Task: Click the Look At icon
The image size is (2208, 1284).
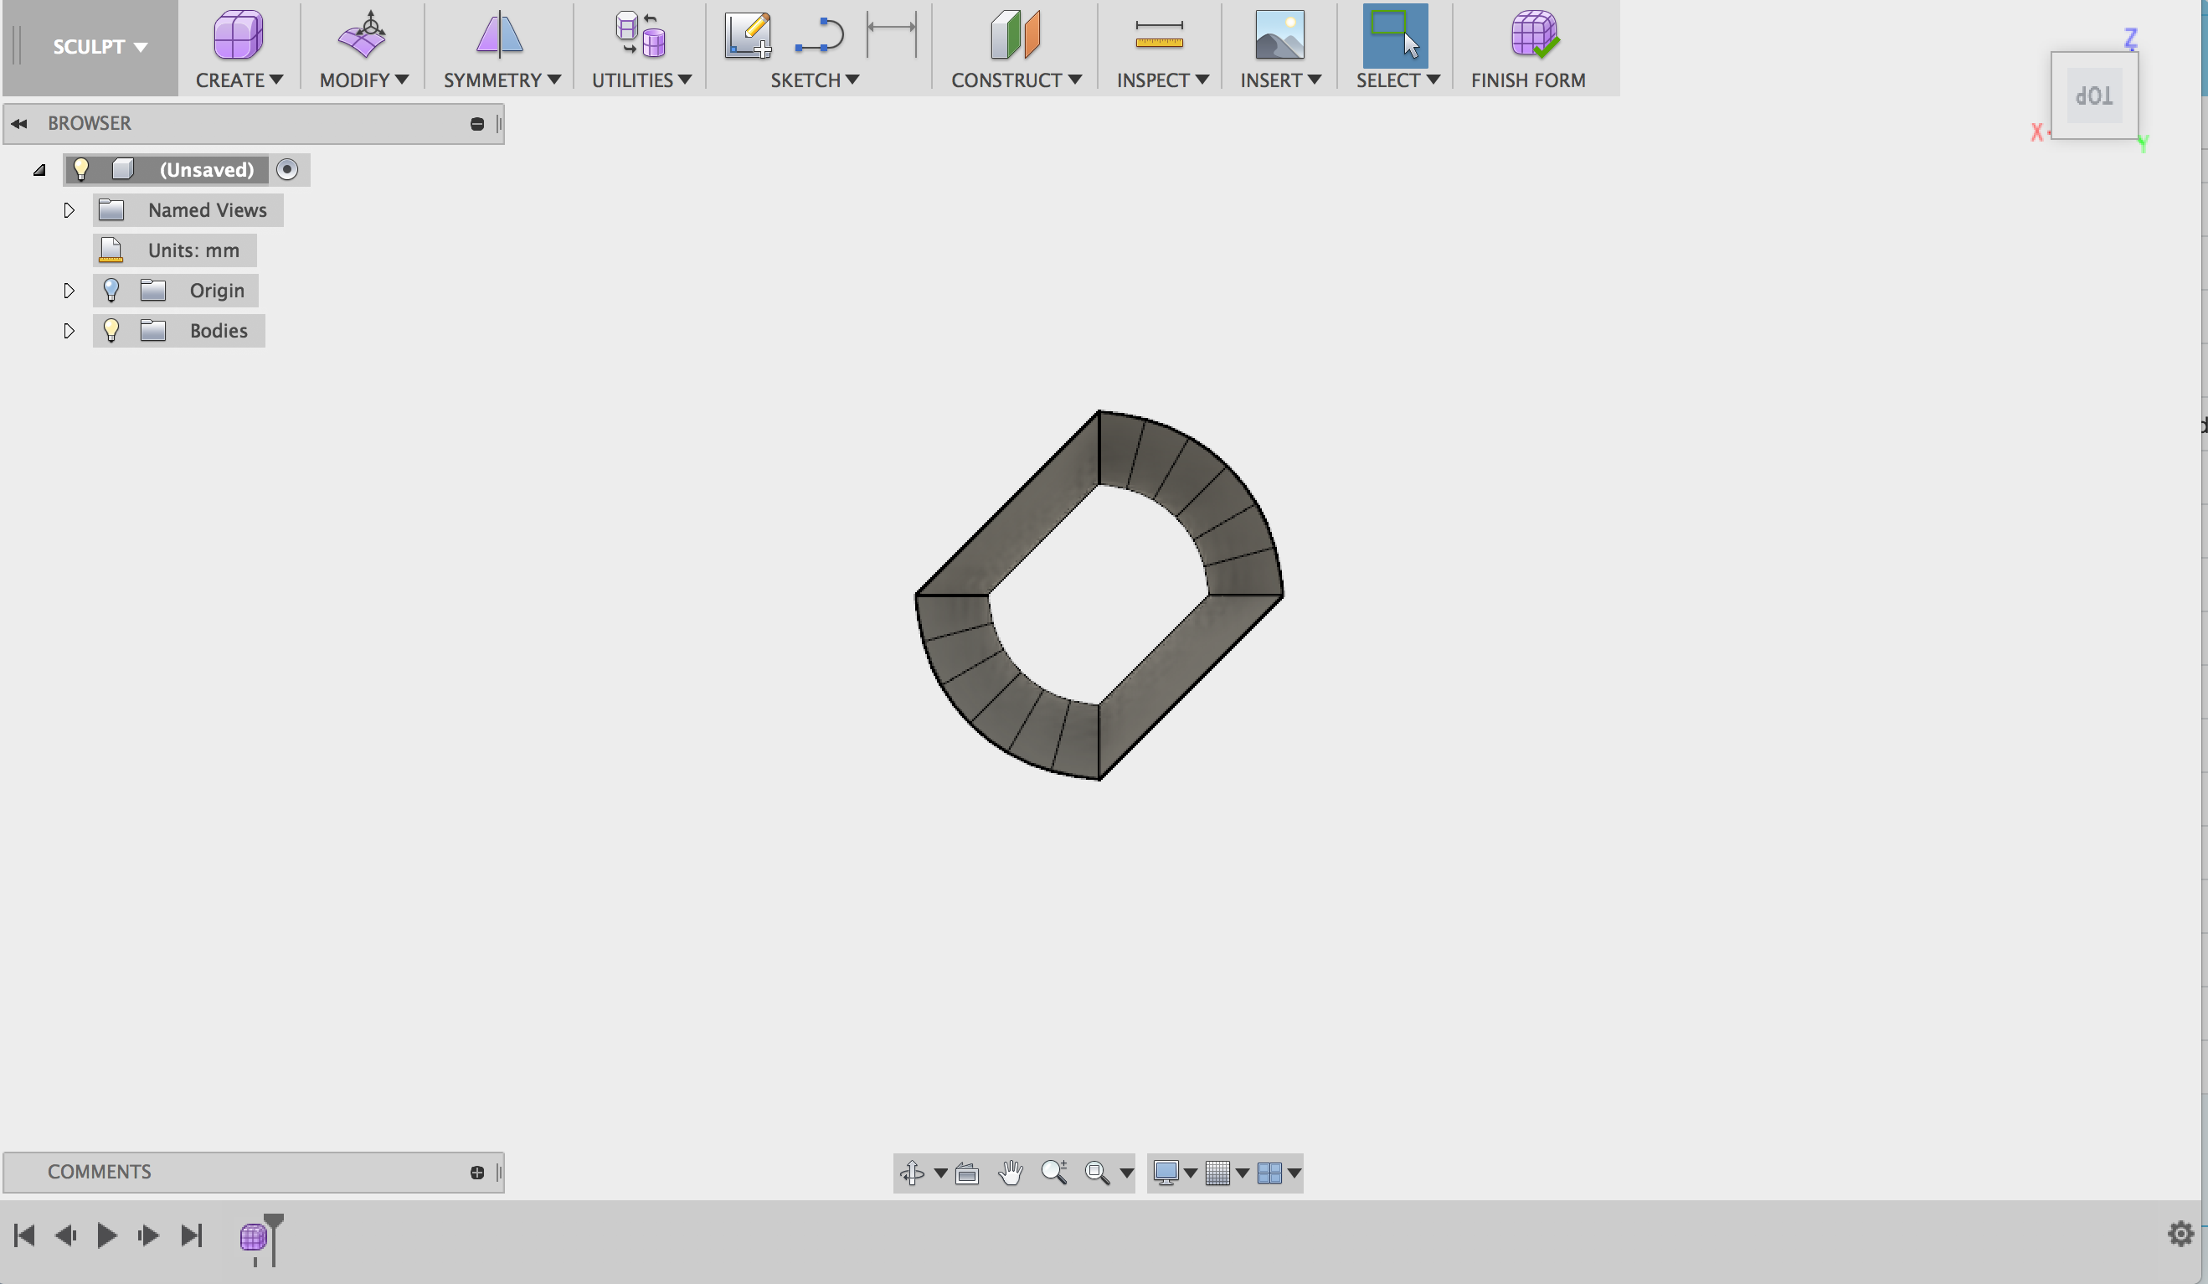Action: click(967, 1173)
